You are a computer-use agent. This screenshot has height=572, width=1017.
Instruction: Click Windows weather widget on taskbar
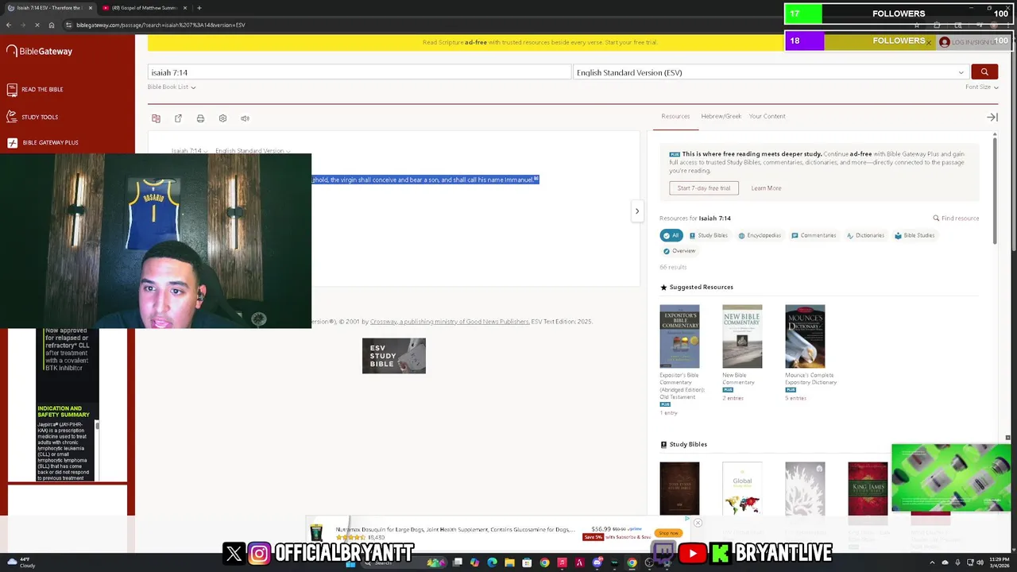(21, 562)
